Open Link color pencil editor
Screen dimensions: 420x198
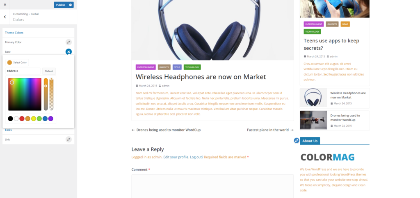pyautogui.click(x=68, y=139)
